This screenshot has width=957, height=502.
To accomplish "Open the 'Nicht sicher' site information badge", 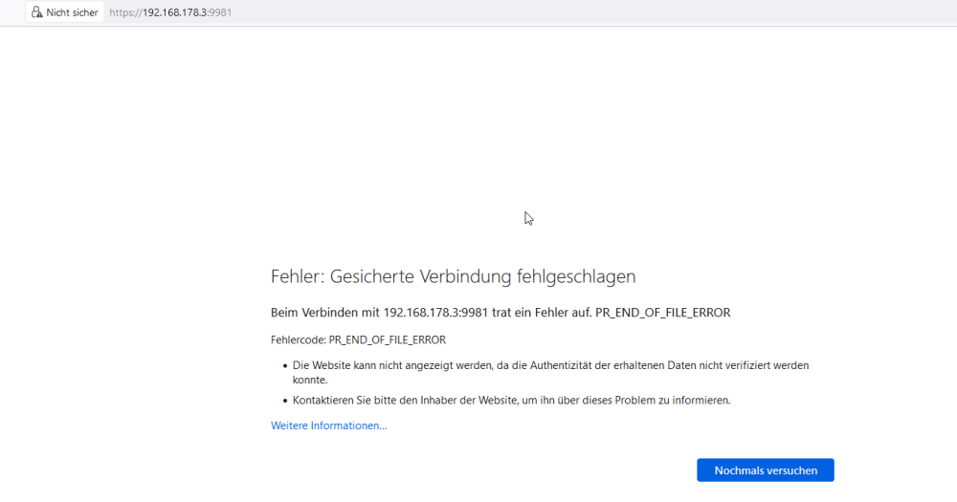I will click(x=65, y=12).
